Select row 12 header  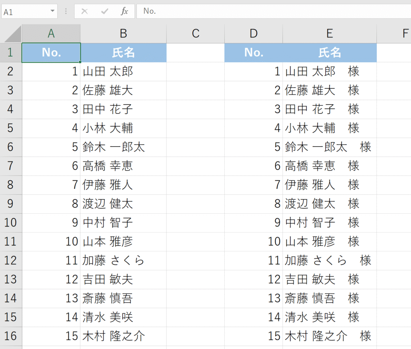click(10, 261)
